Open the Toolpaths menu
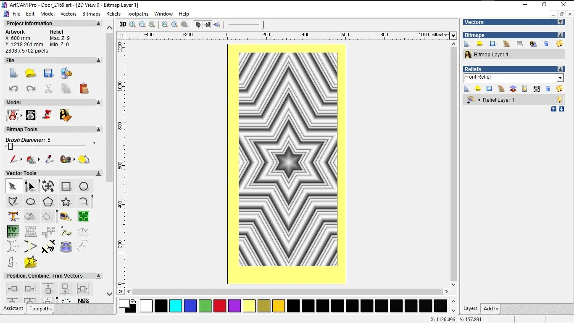 tap(137, 14)
